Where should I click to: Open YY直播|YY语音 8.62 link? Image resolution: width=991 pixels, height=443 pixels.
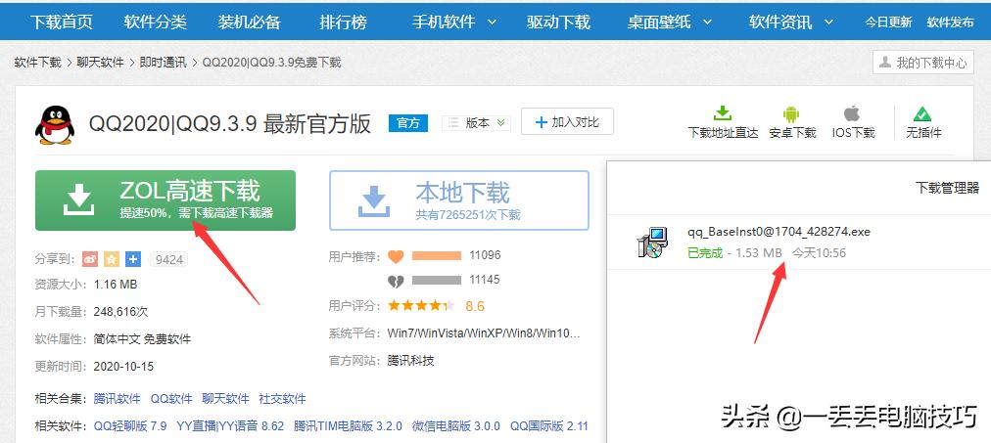click(x=230, y=426)
